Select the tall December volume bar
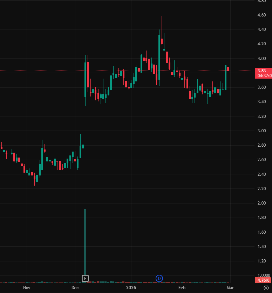This screenshot has width=272, height=293. pos(85,242)
